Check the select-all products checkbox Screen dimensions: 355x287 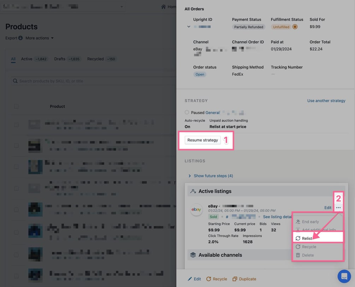coord(16,106)
